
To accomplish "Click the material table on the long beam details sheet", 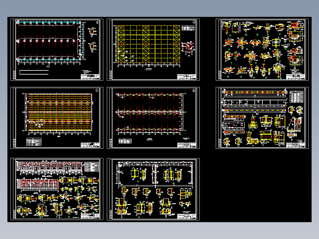I will point(297,97).
